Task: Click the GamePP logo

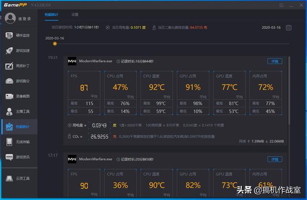Action: (15, 5)
